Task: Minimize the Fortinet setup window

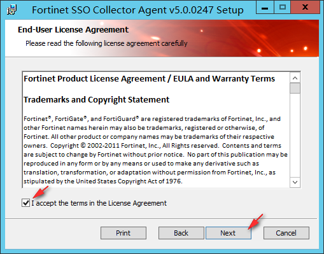Action: pos(265,7)
